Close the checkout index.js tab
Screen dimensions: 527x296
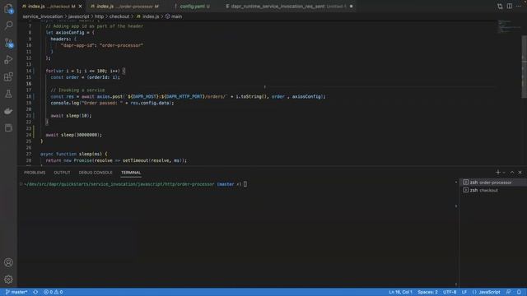click(x=80, y=7)
